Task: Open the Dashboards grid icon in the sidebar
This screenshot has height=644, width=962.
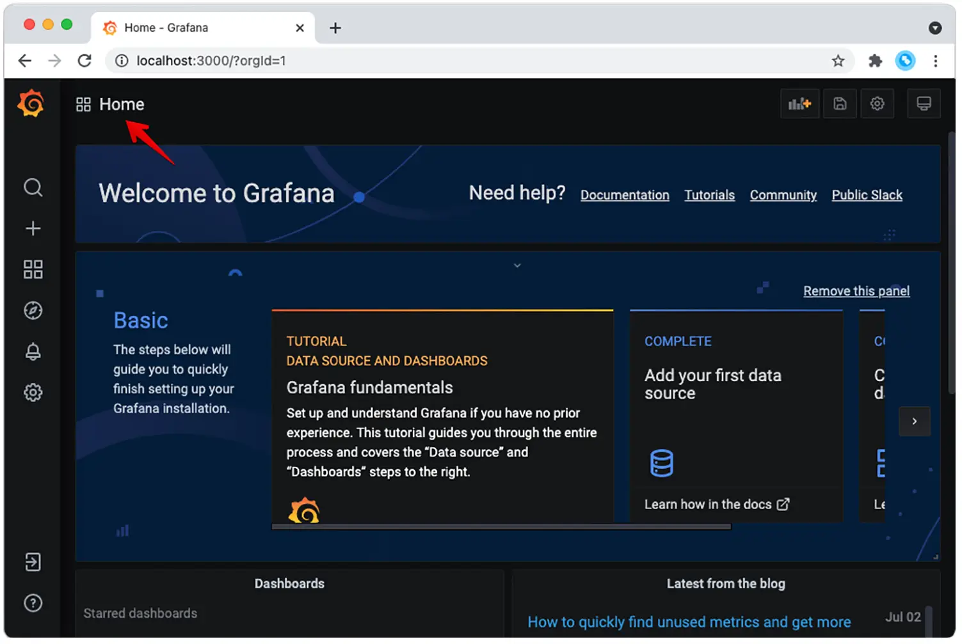Action: click(x=33, y=269)
